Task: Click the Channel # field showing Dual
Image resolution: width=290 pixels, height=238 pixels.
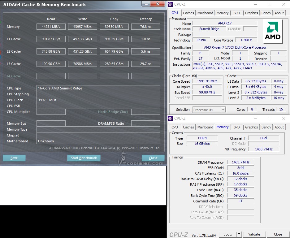Action: pyautogui.click(x=264, y=138)
